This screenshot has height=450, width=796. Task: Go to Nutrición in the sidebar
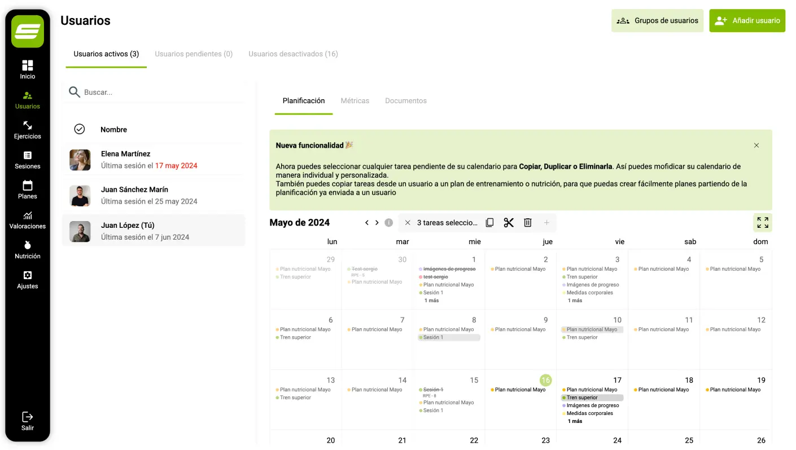28,250
